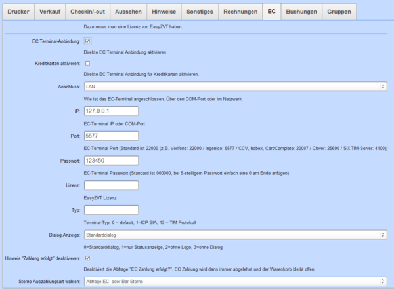Click the IP address input field

111,111
